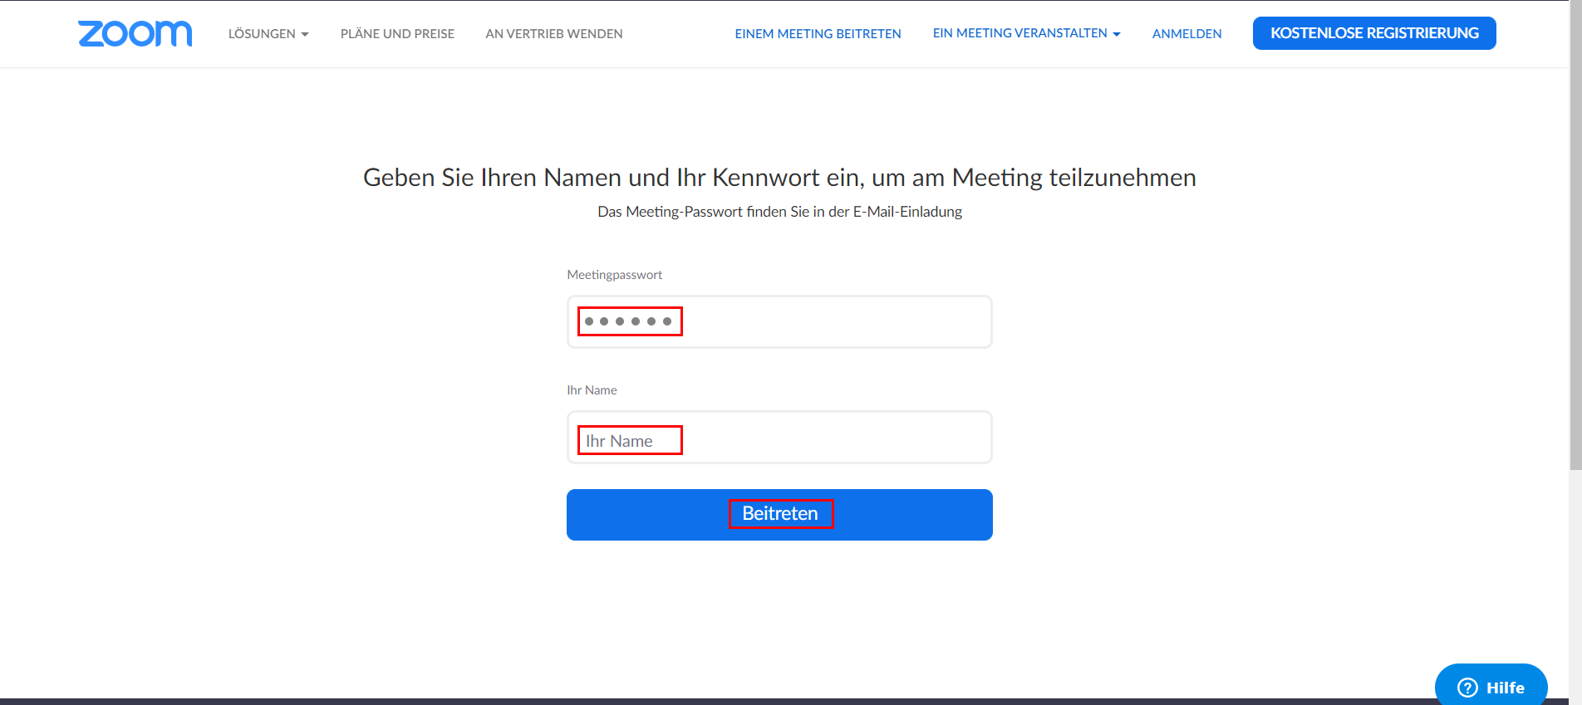
Task: Go to PLÄNE UND PREISE
Action: point(397,34)
